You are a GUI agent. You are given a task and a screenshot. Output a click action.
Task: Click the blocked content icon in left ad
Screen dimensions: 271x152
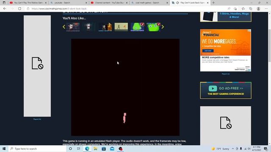(37, 63)
